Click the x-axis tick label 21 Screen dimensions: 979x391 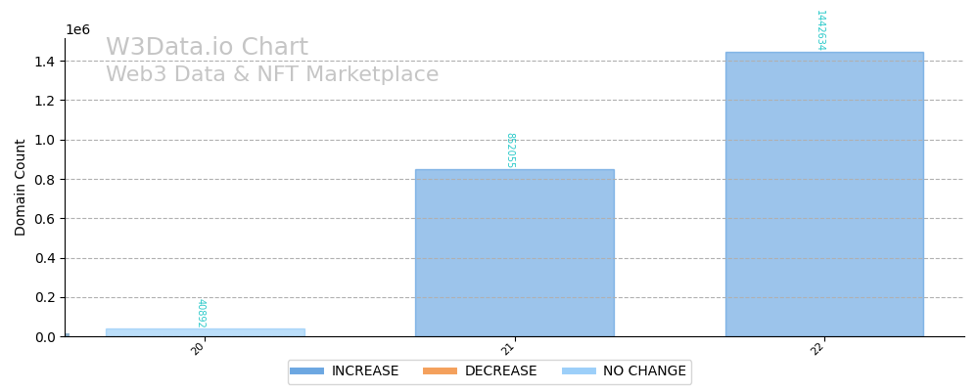(508, 348)
